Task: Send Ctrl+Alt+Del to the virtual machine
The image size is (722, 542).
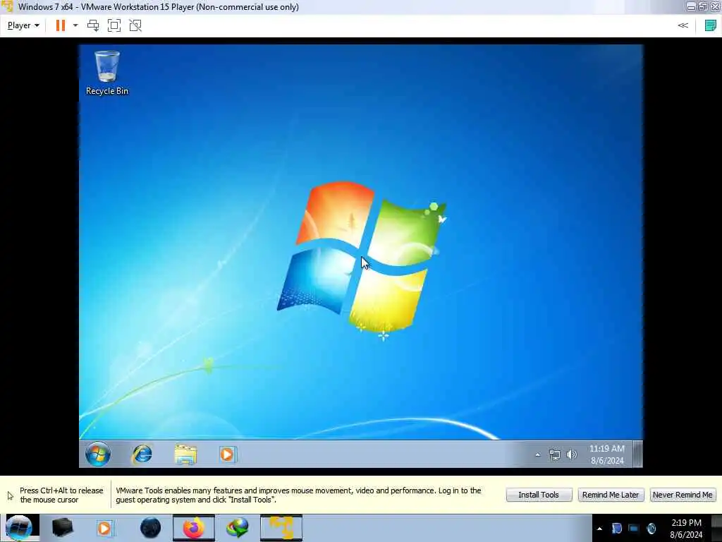Action: pos(93,25)
